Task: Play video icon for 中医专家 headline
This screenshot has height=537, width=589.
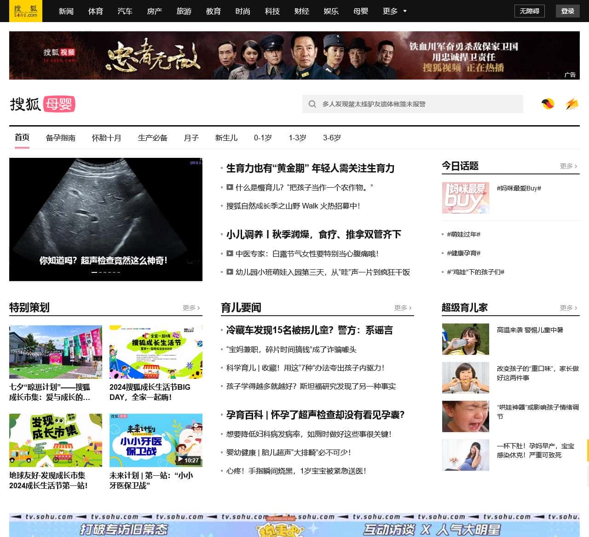Action: click(x=230, y=254)
